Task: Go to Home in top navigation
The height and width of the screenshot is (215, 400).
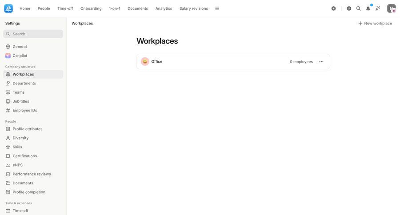Action: 25,8
